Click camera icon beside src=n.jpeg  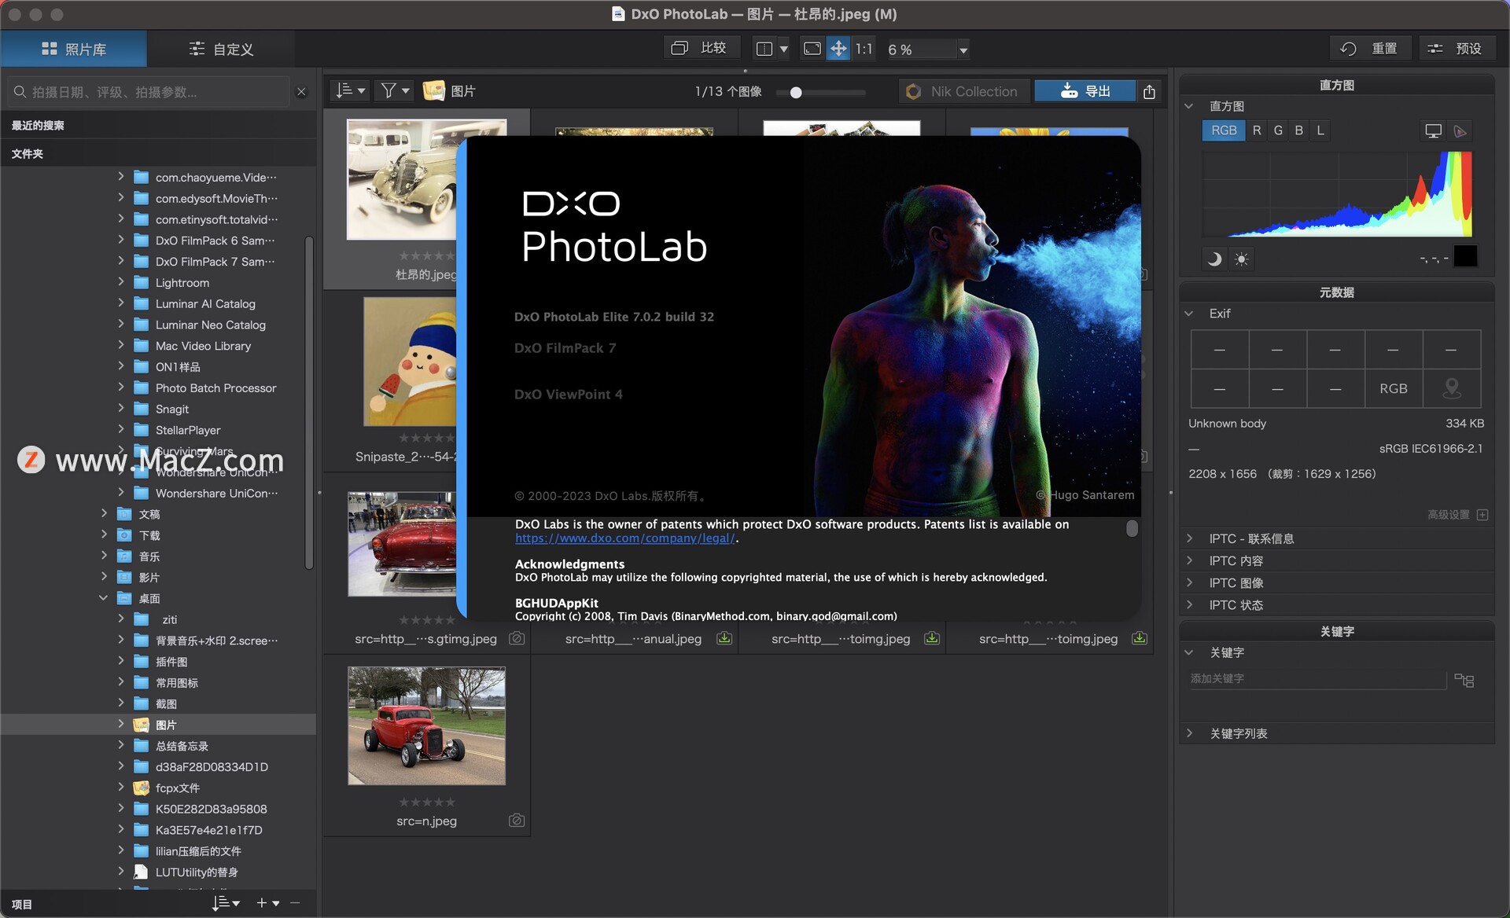tap(517, 821)
